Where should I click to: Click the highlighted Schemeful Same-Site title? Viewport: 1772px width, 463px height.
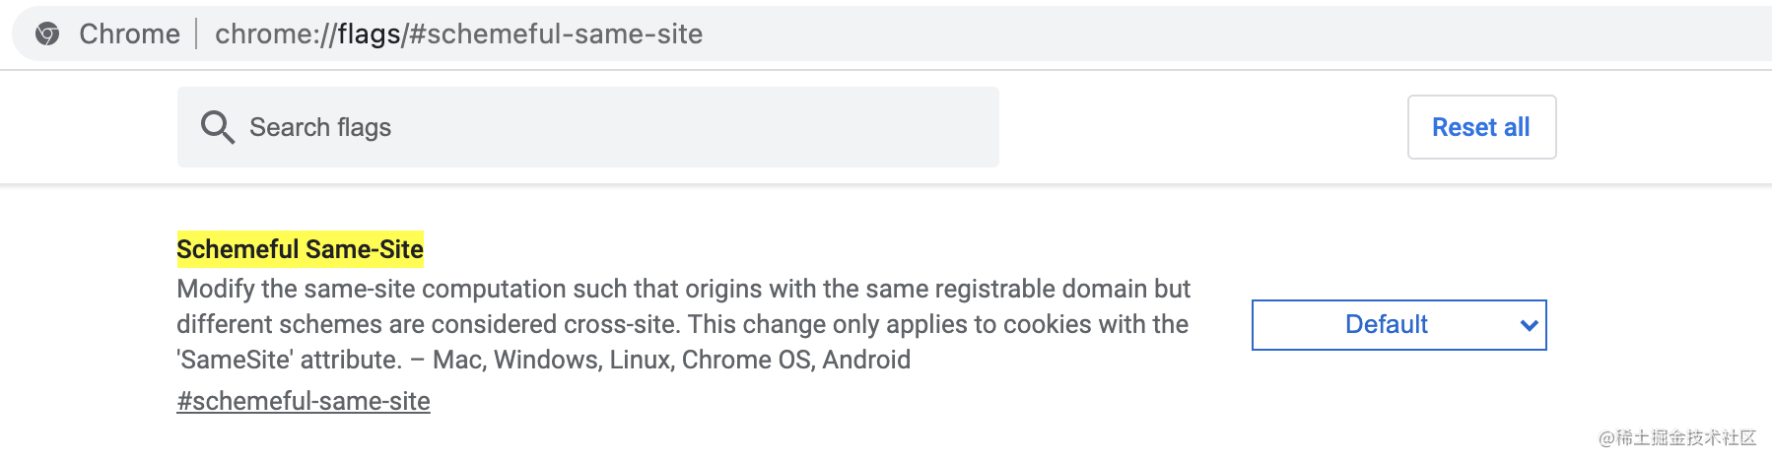point(300,249)
